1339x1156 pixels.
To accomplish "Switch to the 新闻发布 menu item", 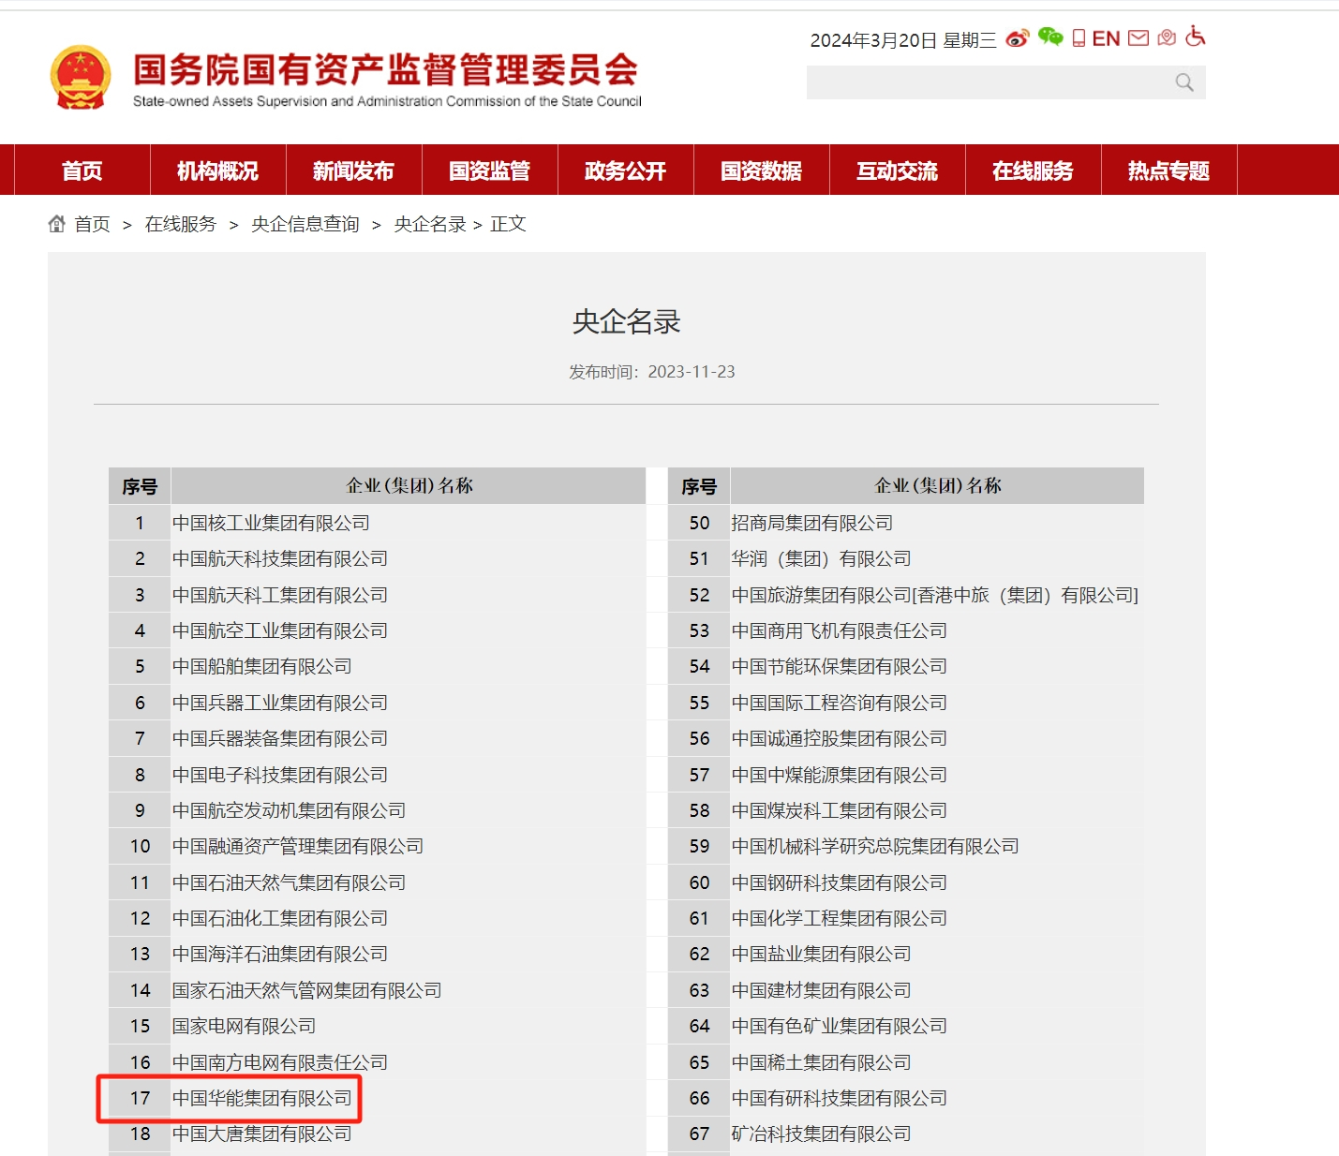I will [353, 170].
